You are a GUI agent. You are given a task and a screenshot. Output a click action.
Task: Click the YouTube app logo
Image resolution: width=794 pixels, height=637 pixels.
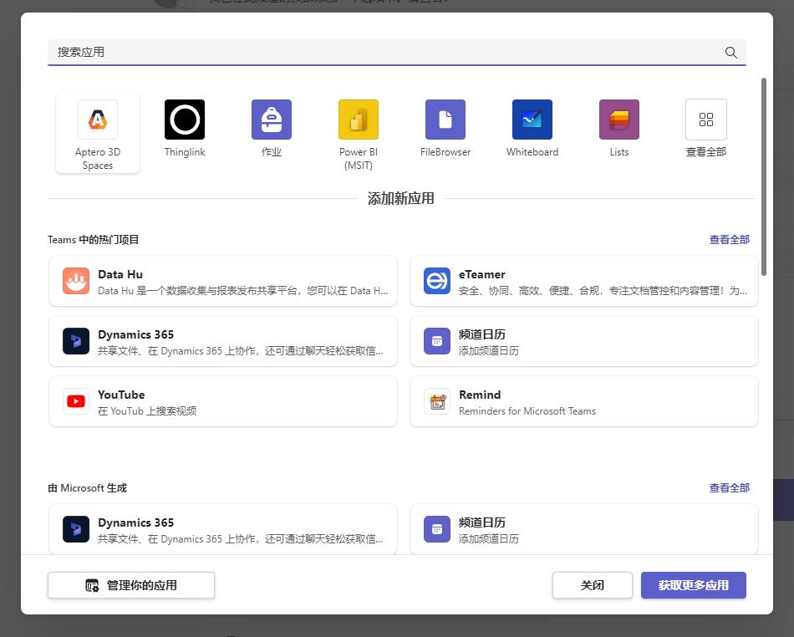coord(76,401)
